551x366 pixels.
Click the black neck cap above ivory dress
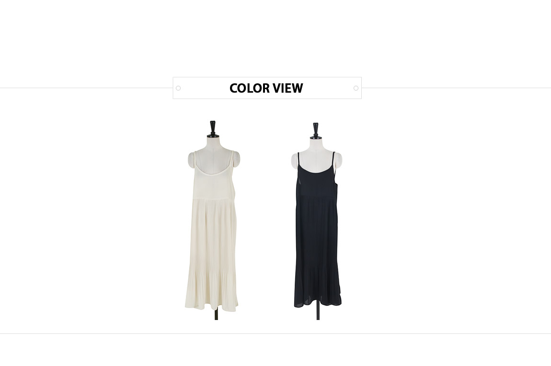coord(213,129)
